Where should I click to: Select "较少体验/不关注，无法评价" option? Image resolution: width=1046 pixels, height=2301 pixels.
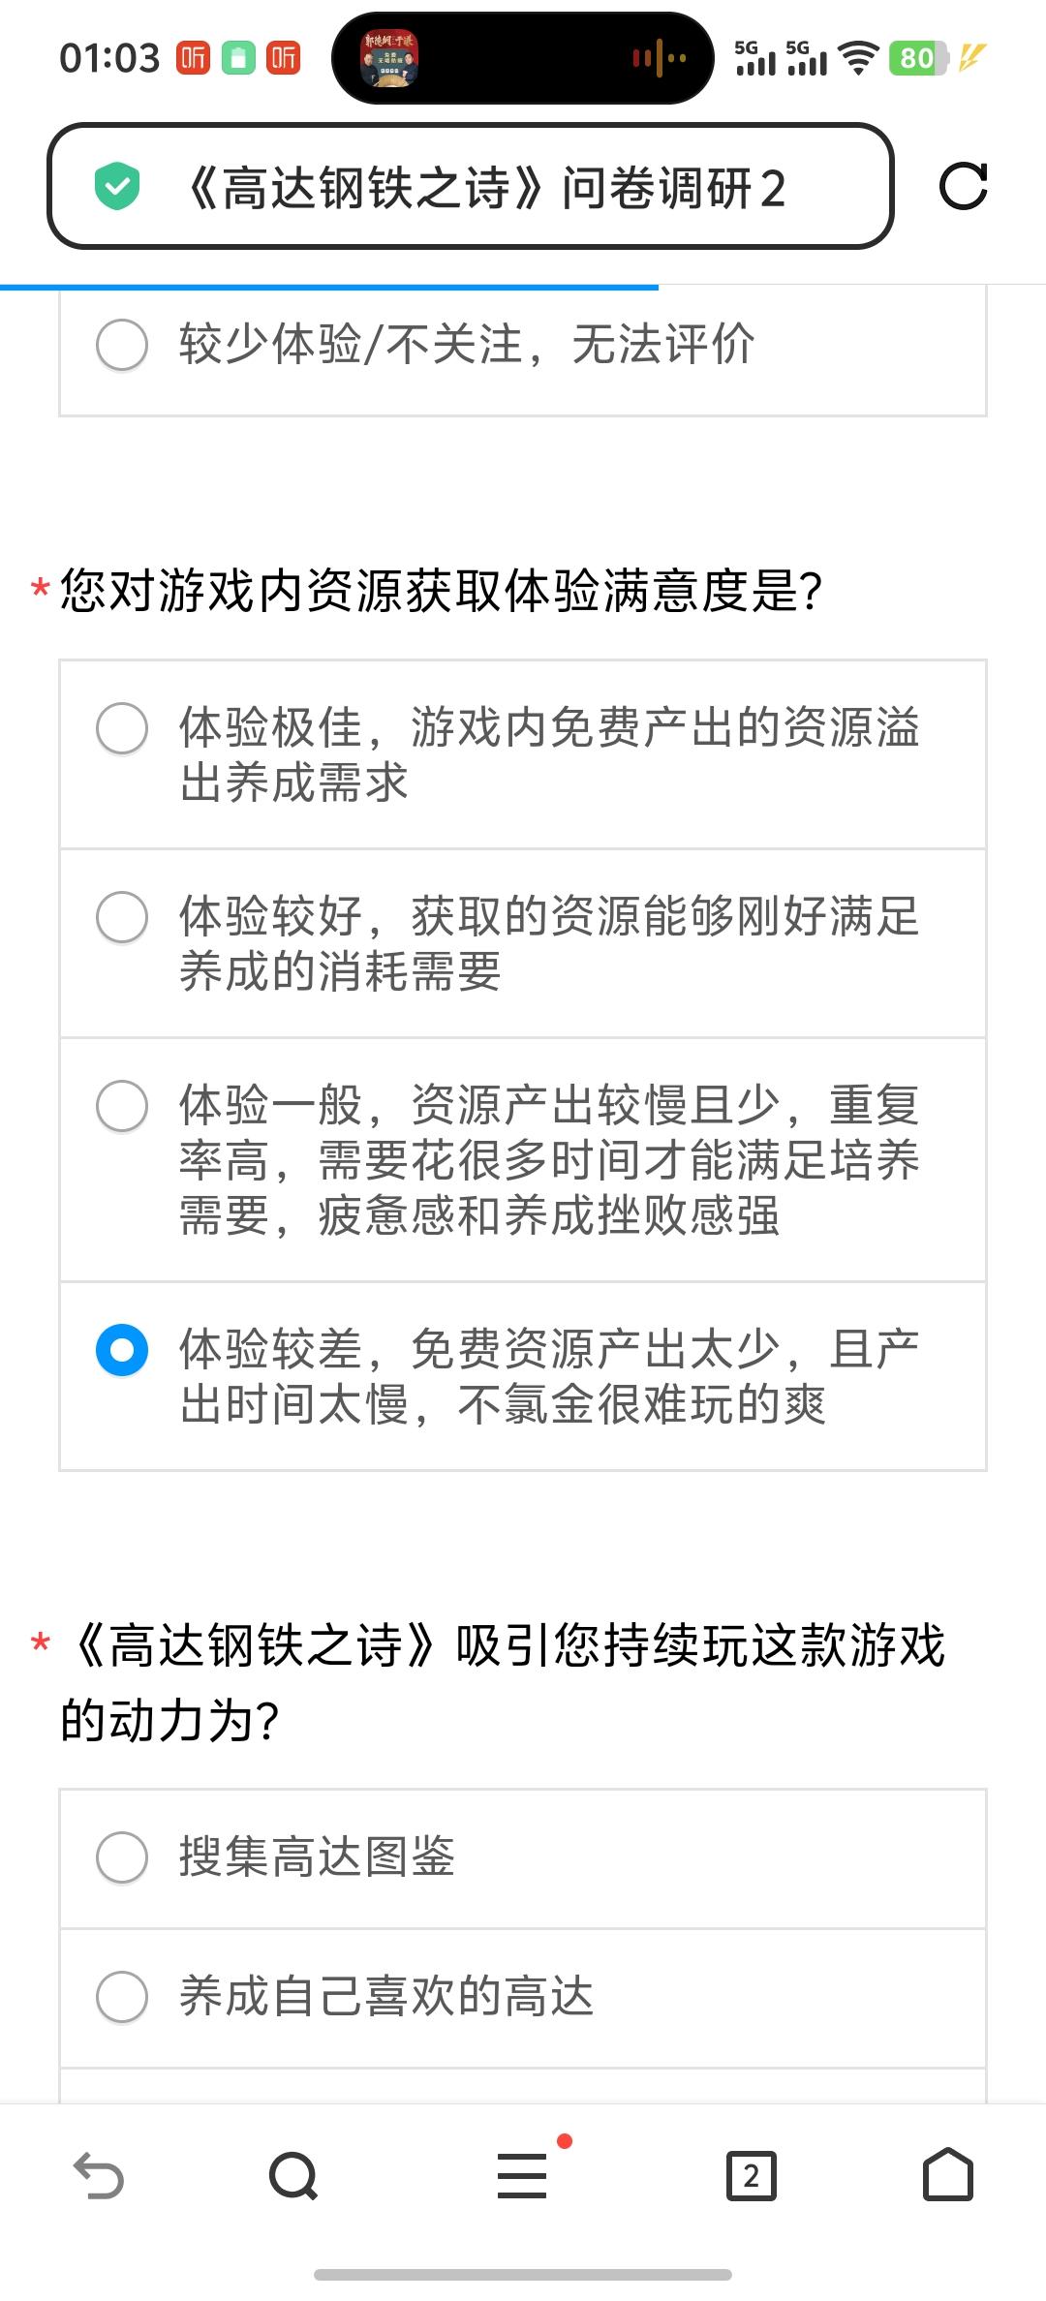click(122, 345)
